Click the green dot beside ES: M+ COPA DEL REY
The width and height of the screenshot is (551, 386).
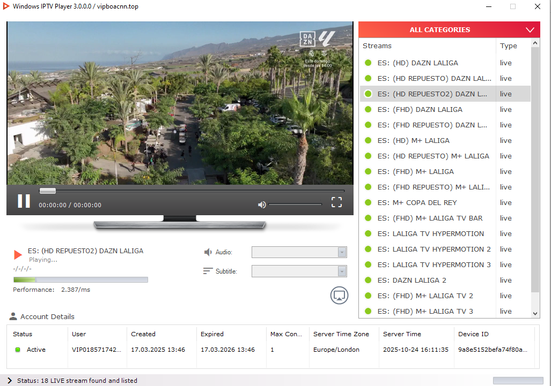[x=368, y=202]
